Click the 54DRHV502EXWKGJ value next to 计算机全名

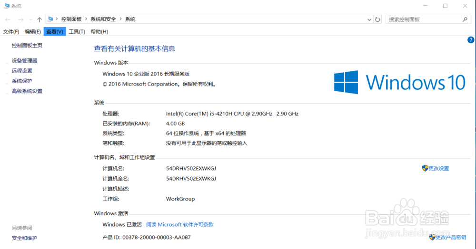pos(191,179)
